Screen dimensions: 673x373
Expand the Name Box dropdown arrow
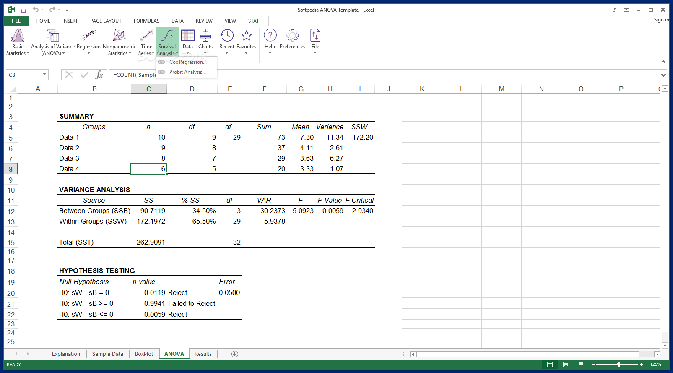click(44, 75)
